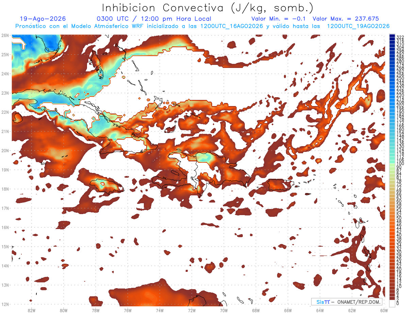The image size is (408, 315).
Task: Click the 19N latitude label
Action: pyautogui.click(x=5, y=170)
